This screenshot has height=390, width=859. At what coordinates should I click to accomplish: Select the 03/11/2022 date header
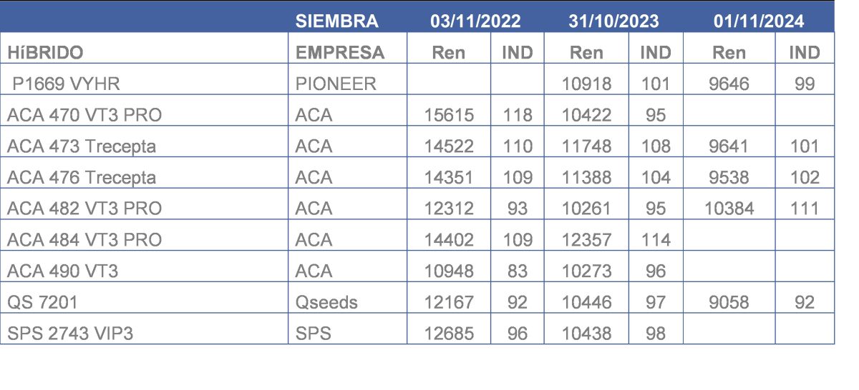pos(475,21)
